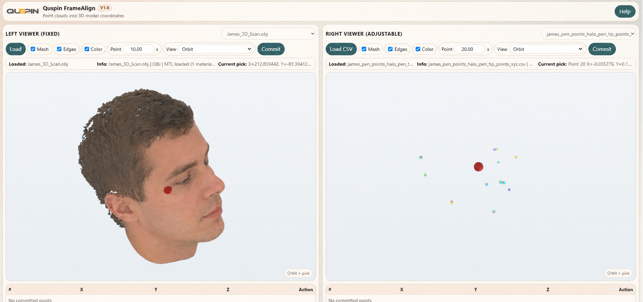Screen dimensions: 643x302
Task: Open the james_pen_points CSV file dropdown
Action: (589, 34)
